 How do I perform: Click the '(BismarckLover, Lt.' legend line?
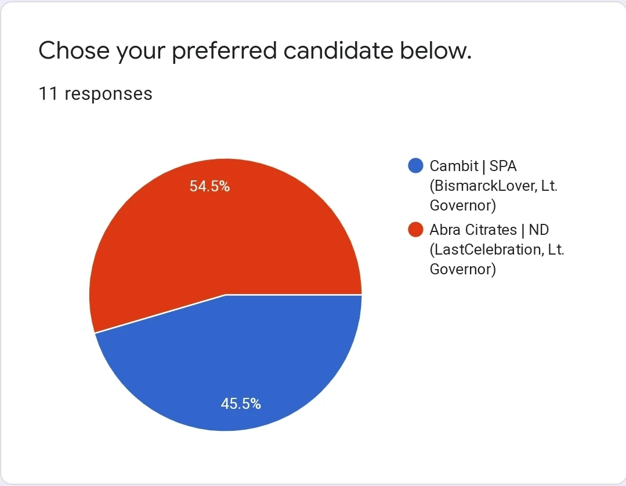(493, 186)
